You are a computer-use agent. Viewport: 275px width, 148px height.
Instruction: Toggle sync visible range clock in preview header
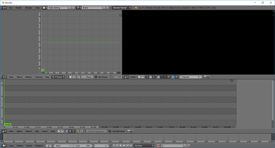139,77
